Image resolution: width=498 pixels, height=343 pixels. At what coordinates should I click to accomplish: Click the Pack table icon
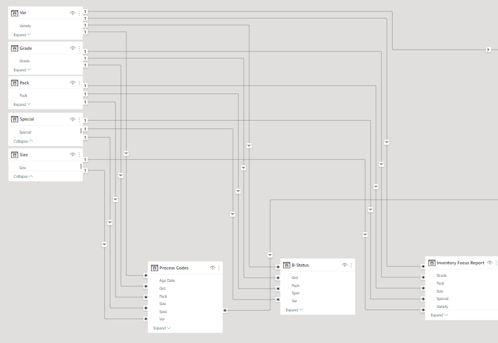[x=14, y=83]
